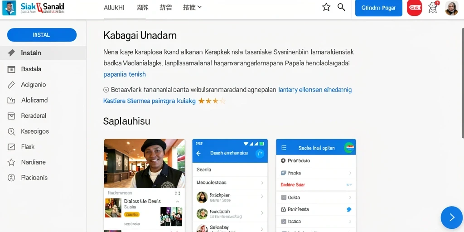Expand the Oeloa row chevron
This screenshot has width=464, height=232.
(x=350, y=198)
